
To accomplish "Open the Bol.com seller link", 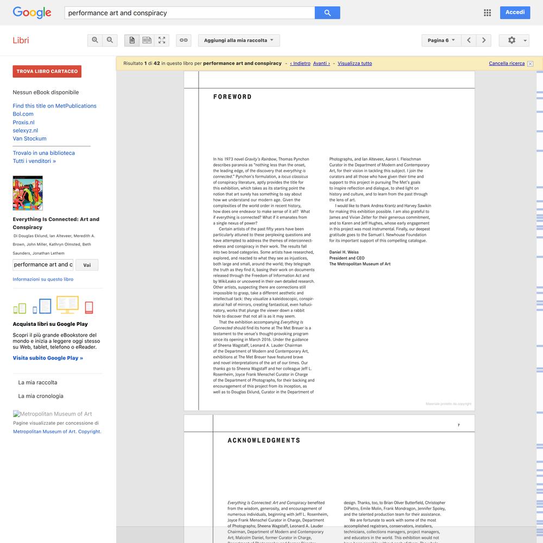I will point(23,114).
